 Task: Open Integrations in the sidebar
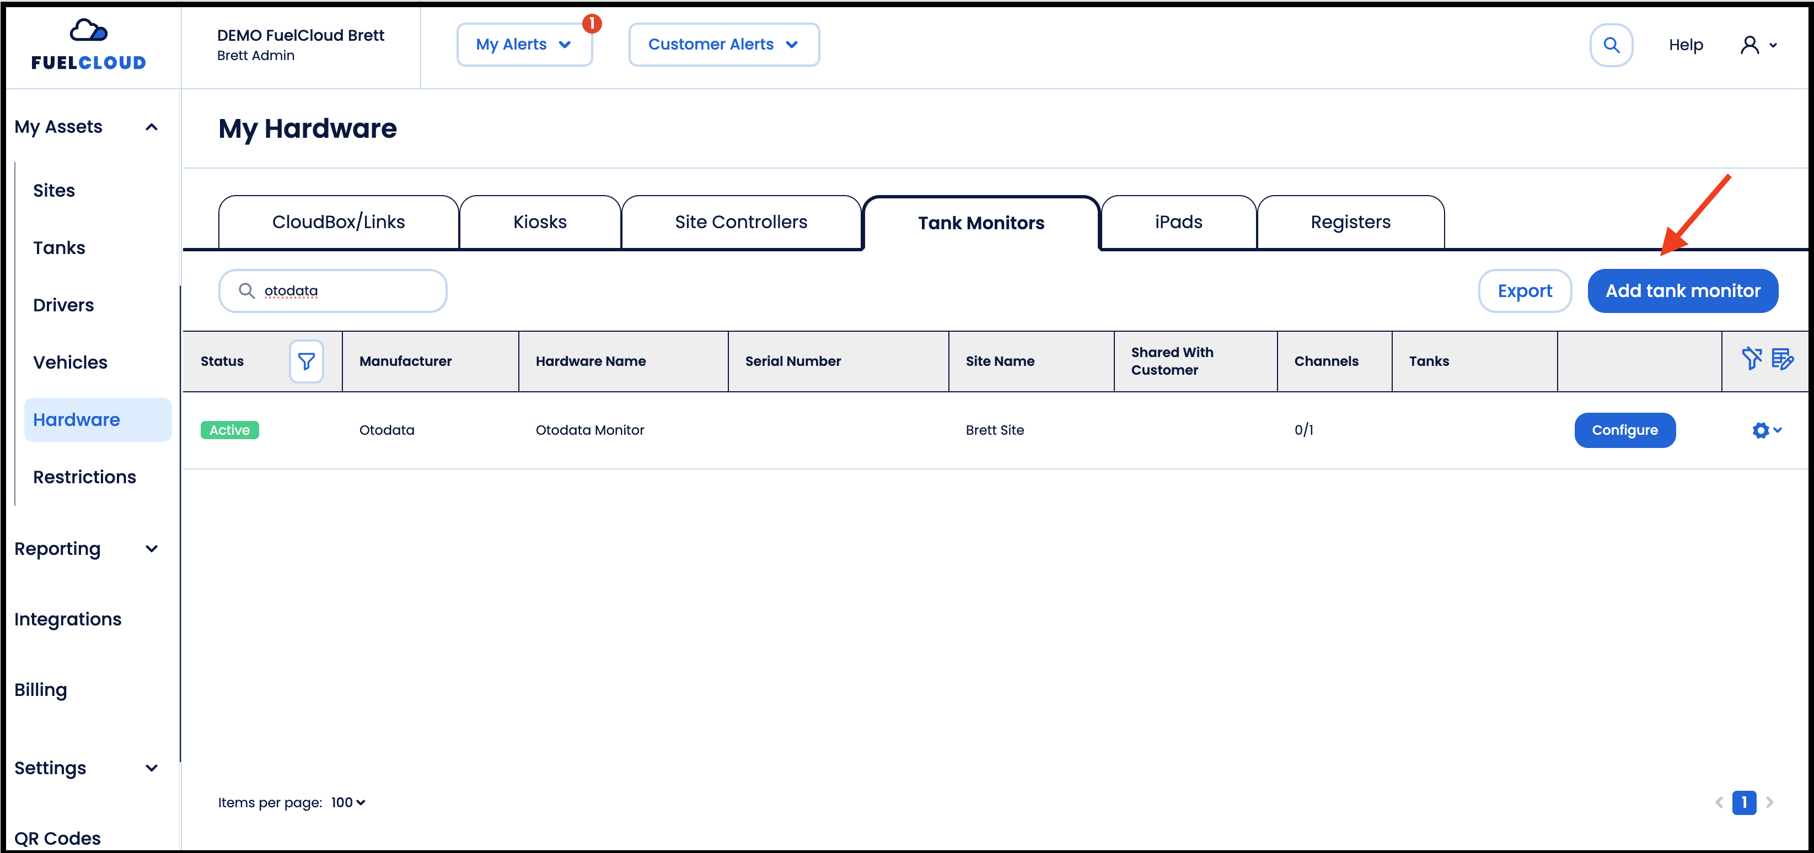[x=68, y=619]
